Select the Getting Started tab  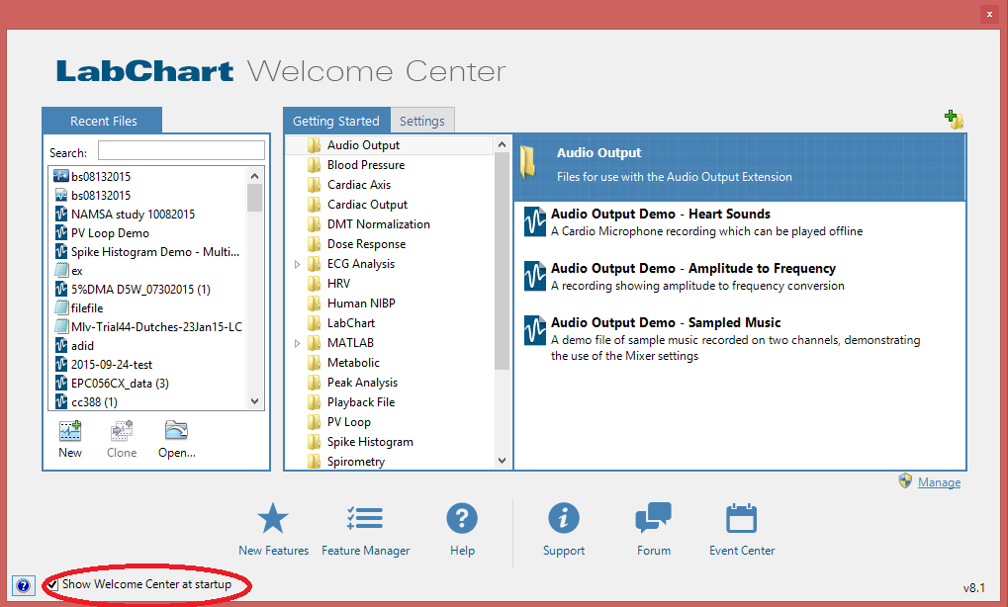click(336, 121)
